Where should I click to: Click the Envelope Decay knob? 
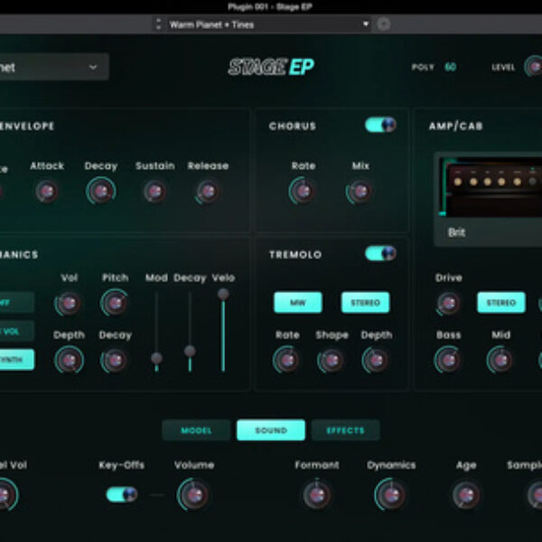coord(101,192)
